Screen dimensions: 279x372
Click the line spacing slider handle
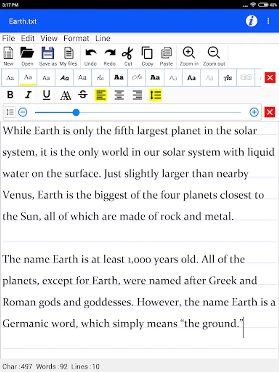[76, 112]
